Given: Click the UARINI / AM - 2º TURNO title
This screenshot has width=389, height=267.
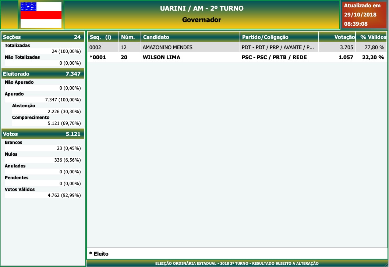Looking at the screenshot, I should (202, 8).
